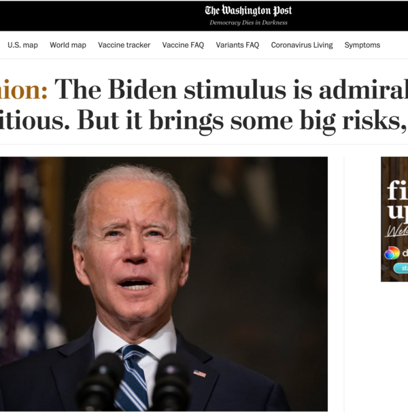This screenshot has height=412, width=408.
Task: Click the Biden speech photo
Action: pyautogui.click(x=164, y=284)
